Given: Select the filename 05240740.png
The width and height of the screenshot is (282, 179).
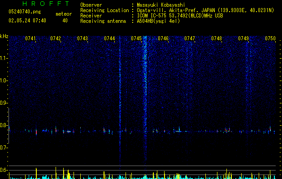Looking at the screenshot, I should (25, 12).
